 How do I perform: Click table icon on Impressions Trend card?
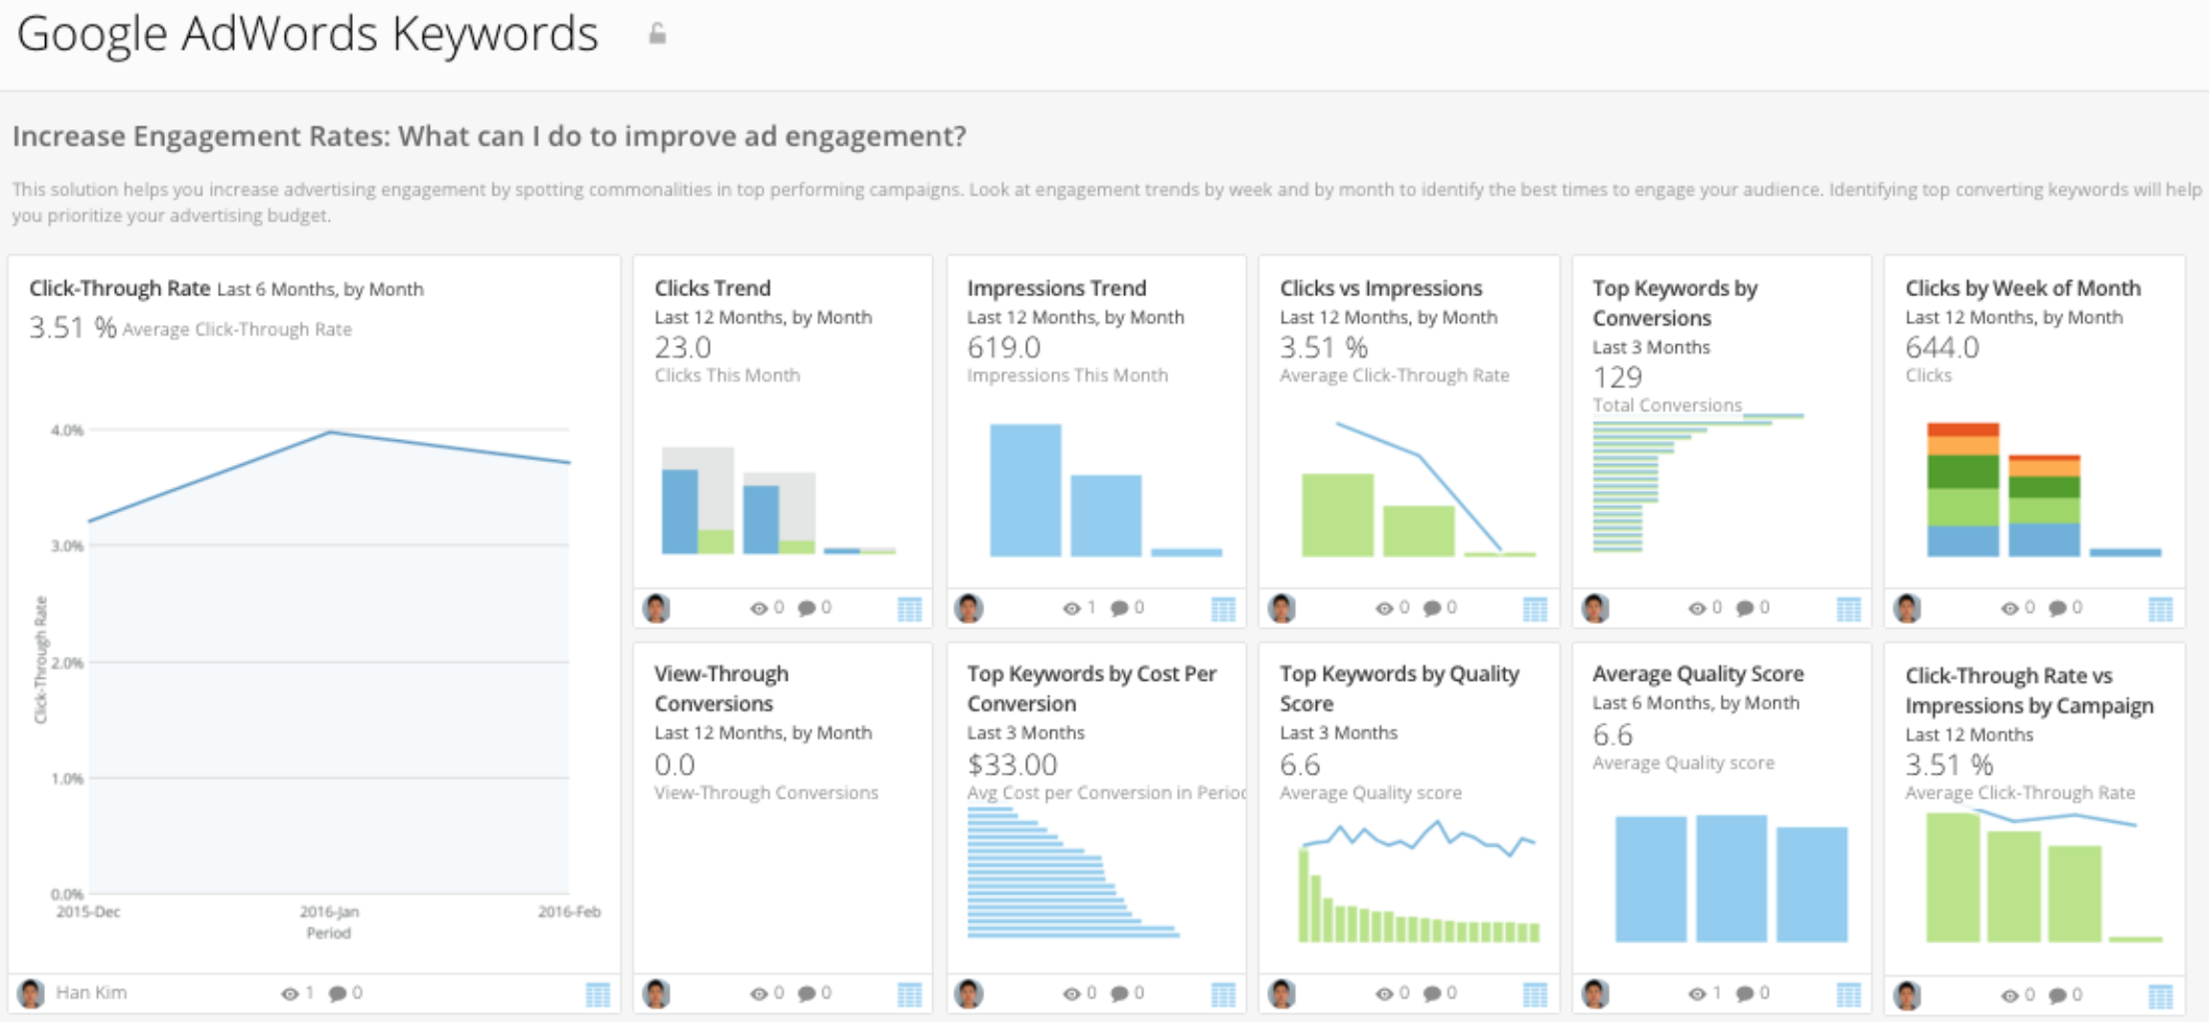1223,609
